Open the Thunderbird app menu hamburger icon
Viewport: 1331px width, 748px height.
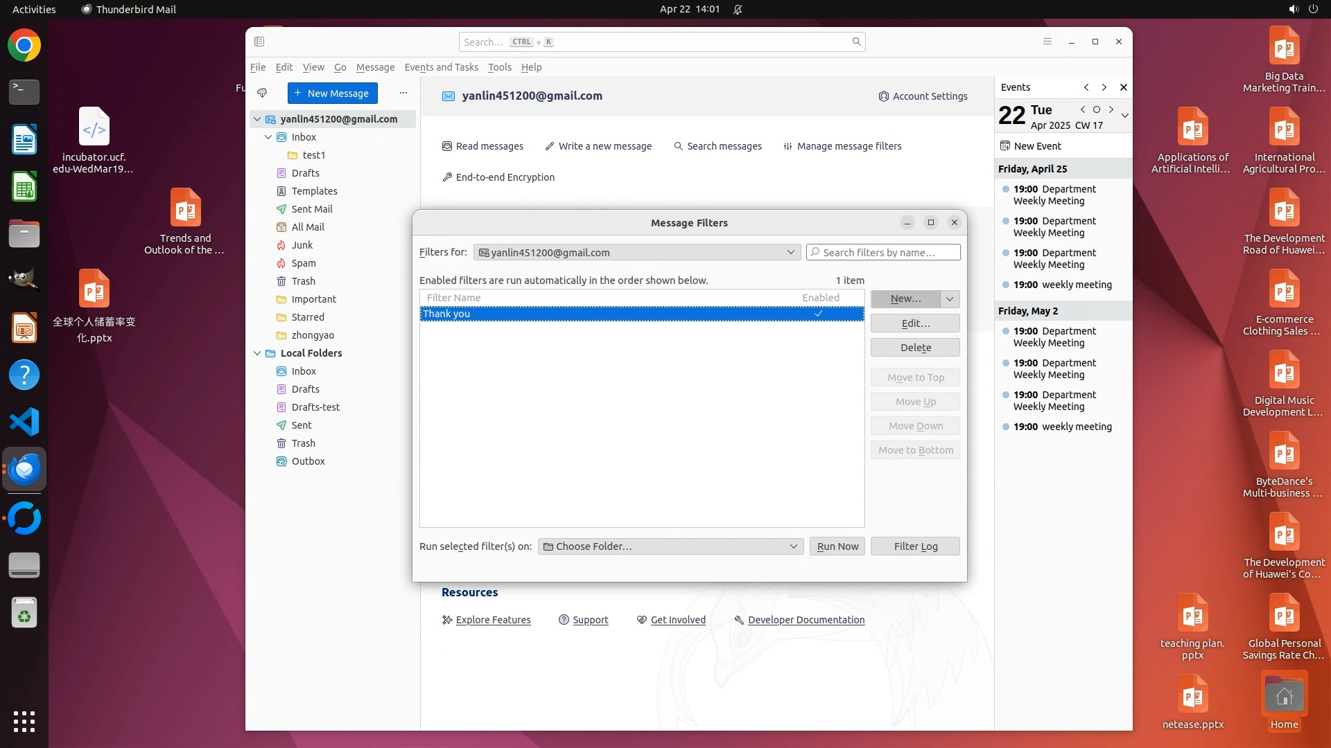tap(1047, 42)
